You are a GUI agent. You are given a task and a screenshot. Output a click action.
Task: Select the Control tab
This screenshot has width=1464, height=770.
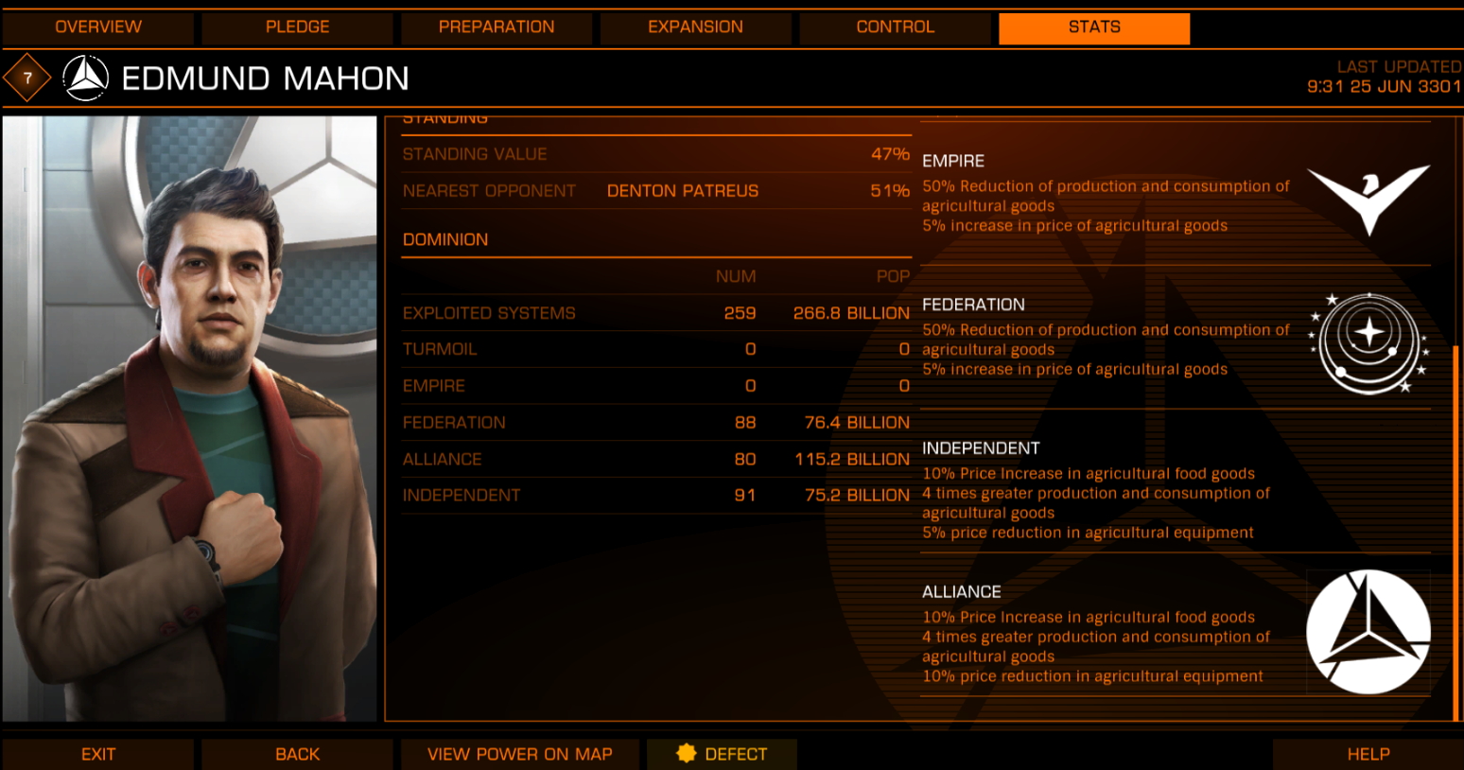coord(896,27)
